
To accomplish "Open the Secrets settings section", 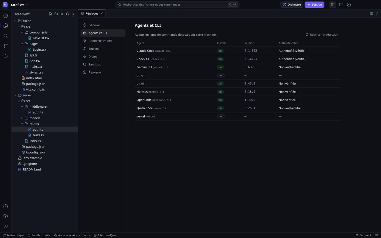I will (103, 49).
